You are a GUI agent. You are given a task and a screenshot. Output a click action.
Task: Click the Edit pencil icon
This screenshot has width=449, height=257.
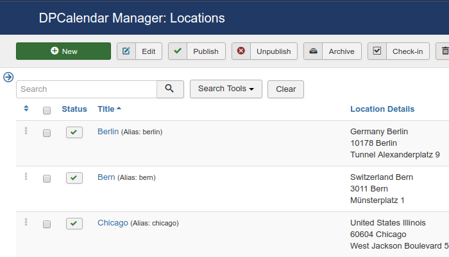pyautogui.click(x=126, y=51)
